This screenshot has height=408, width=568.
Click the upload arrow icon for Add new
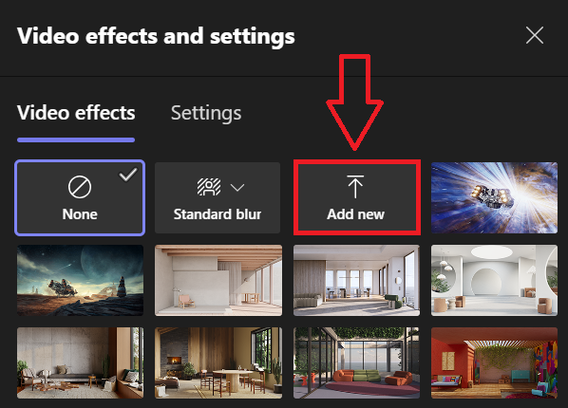coord(355,186)
